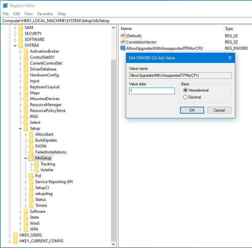Viewport: 252px width, 248px height.
Task: Collapse the SYSTEM key node
Action: click(15, 45)
